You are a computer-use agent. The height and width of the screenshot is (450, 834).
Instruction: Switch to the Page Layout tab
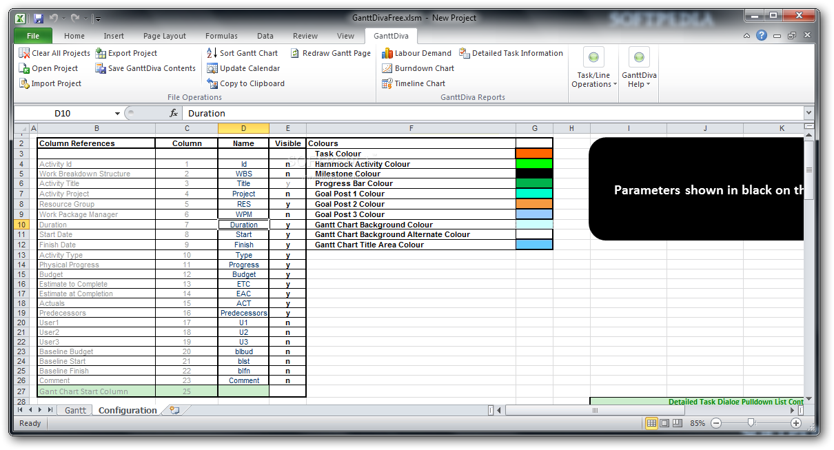click(x=165, y=36)
